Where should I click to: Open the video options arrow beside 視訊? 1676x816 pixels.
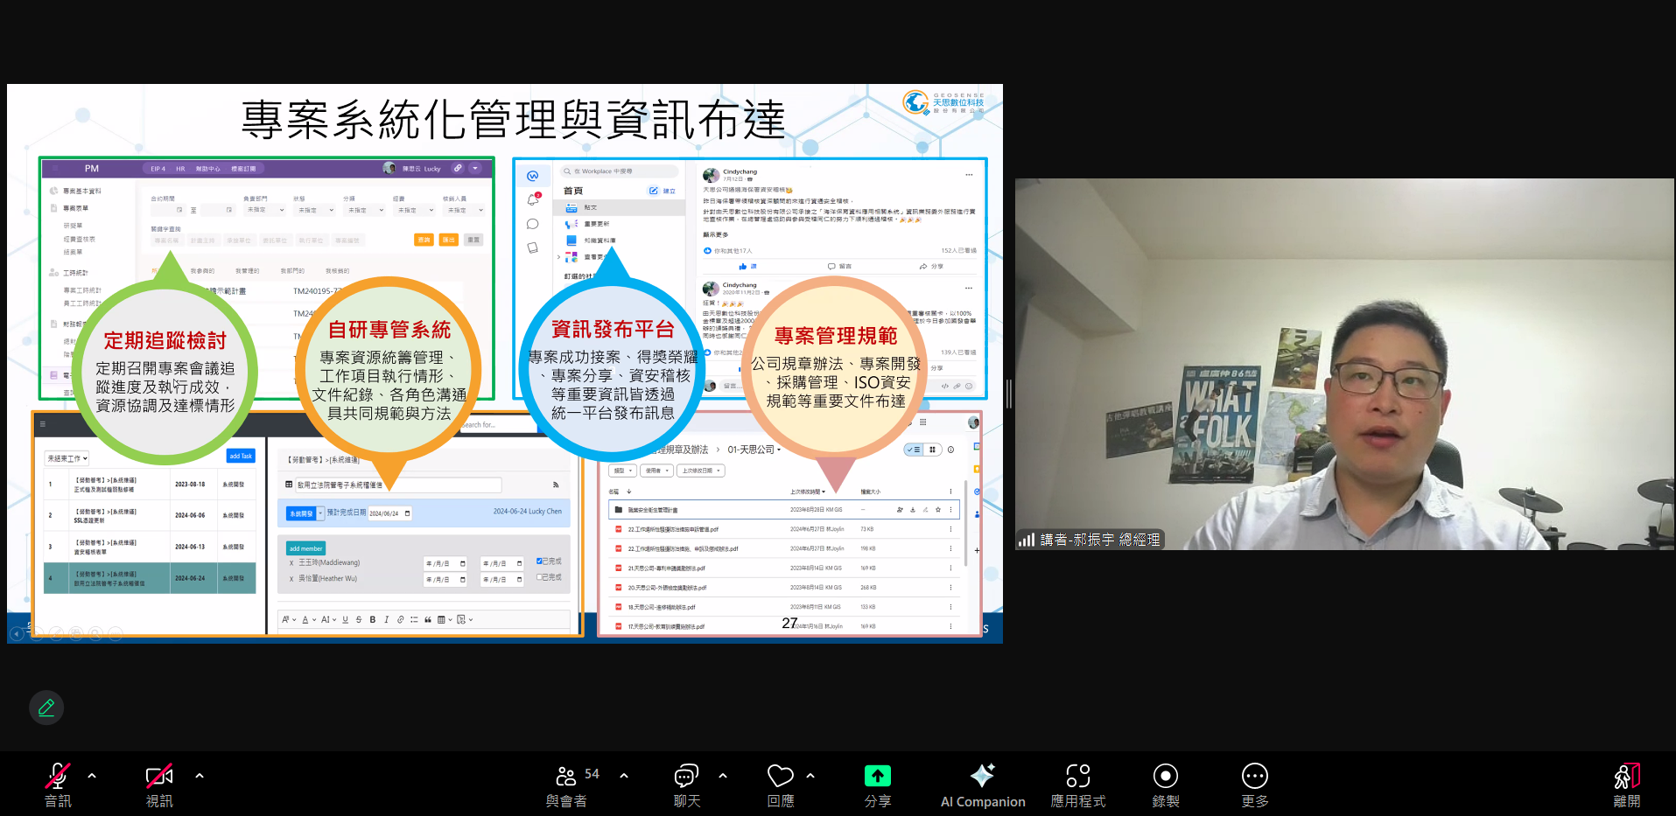coord(200,776)
